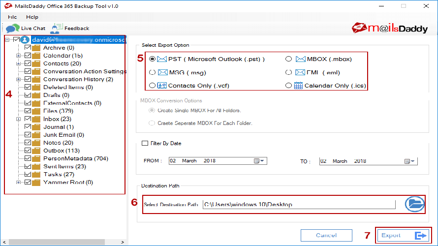Viewport: 438px width, 246px height.
Task: Click the Calendar Only grid icon
Action: click(x=298, y=85)
